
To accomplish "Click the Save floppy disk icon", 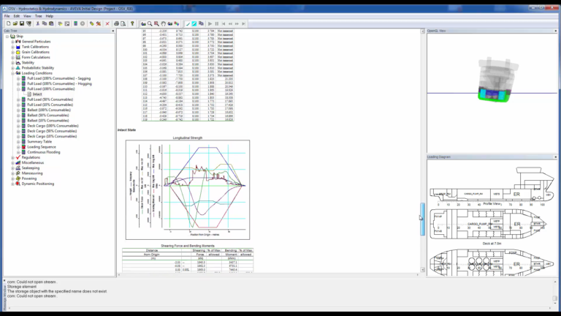I will 22,23.
